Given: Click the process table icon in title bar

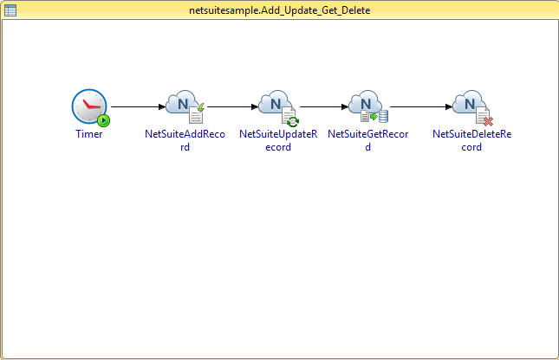Looking at the screenshot, I should [10, 9].
